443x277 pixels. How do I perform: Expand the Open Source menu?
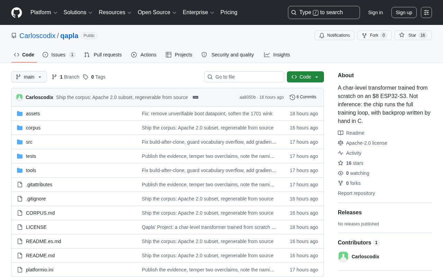coord(157,12)
